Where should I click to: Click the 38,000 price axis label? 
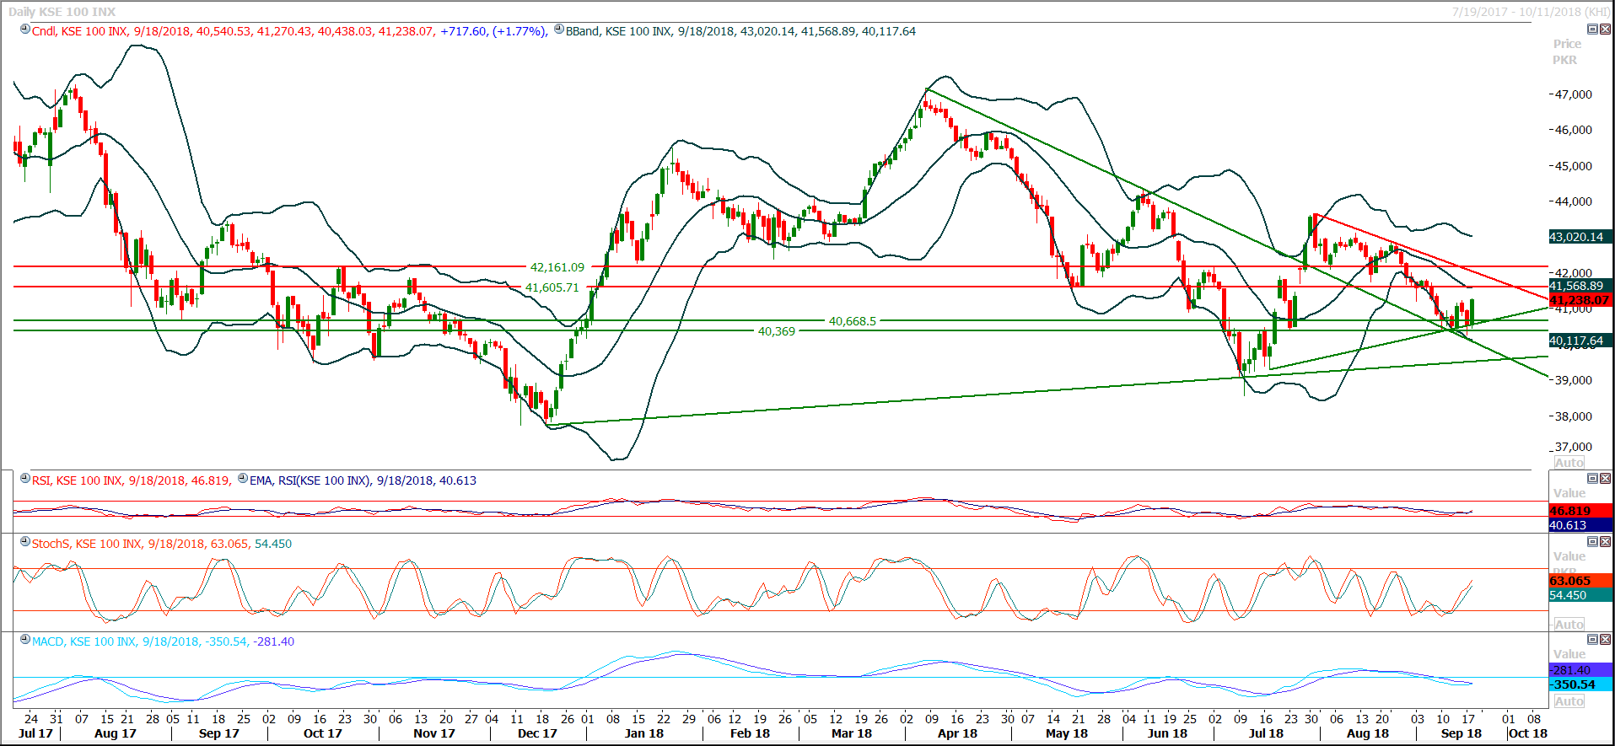pos(1574,416)
